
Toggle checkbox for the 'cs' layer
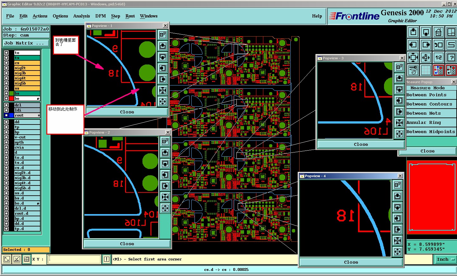(x=6, y=63)
